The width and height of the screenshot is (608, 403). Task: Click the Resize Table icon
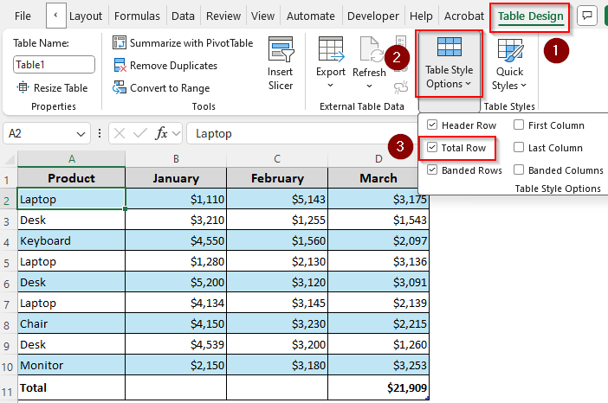23,87
